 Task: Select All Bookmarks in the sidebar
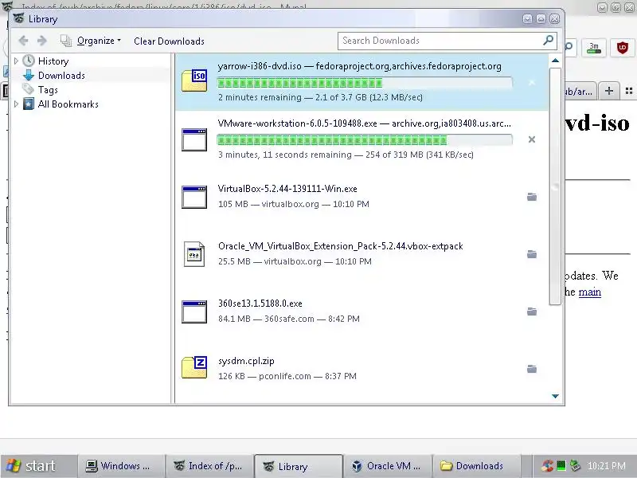tap(68, 104)
